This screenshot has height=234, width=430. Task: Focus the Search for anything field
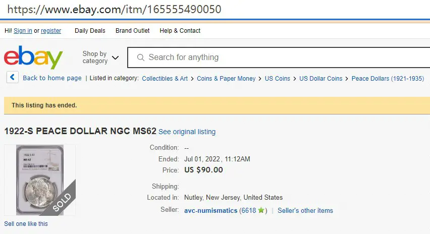tap(279, 57)
